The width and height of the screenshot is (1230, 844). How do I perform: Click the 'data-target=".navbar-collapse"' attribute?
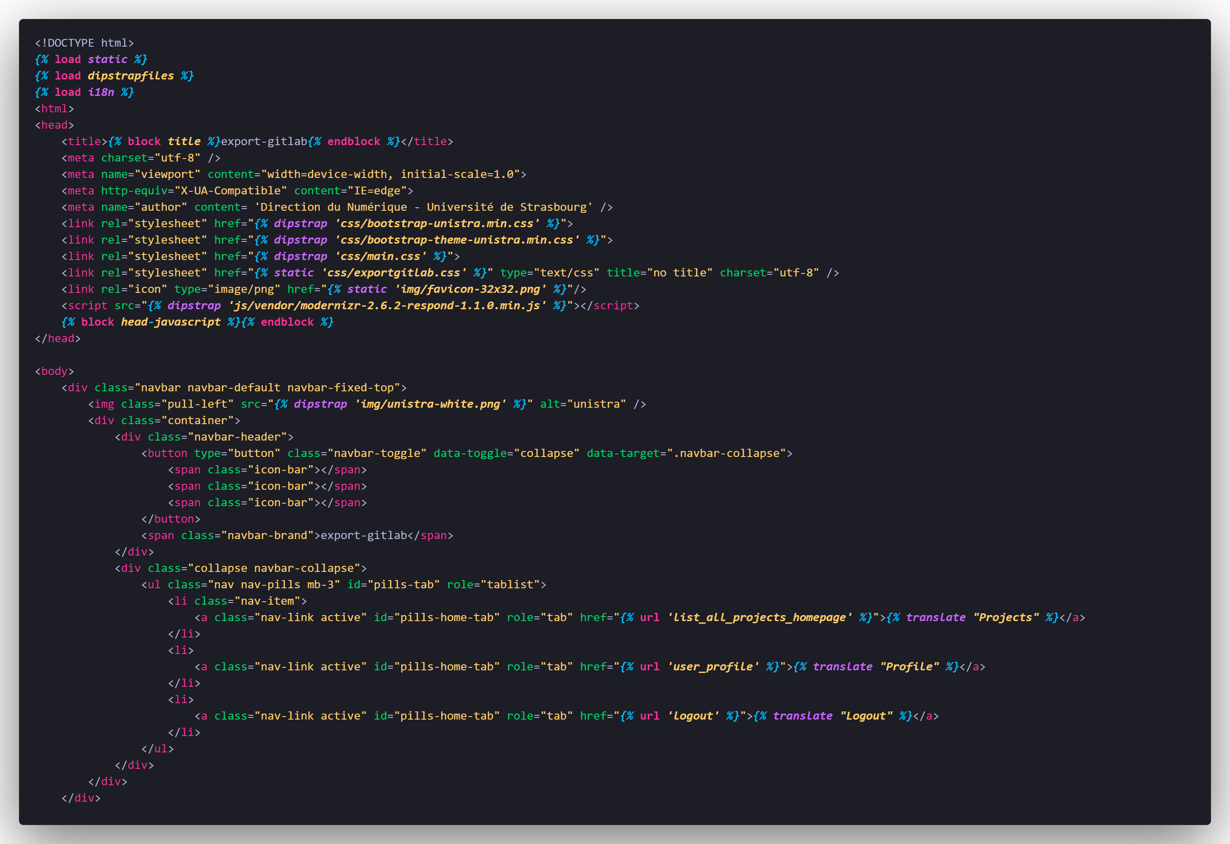(x=686, y=453)
